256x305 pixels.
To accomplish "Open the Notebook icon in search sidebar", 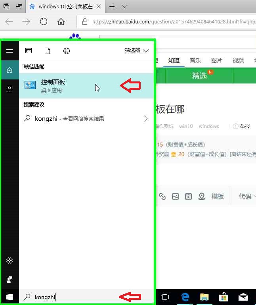I will (x=10, y=89).
